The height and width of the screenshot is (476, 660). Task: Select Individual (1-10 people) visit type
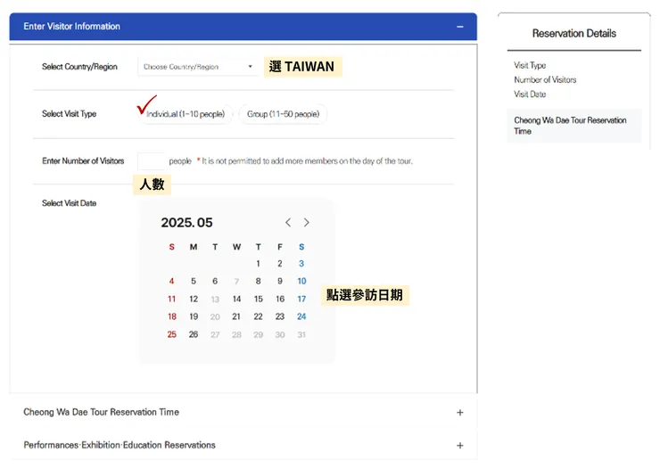(x=186, y=114)
